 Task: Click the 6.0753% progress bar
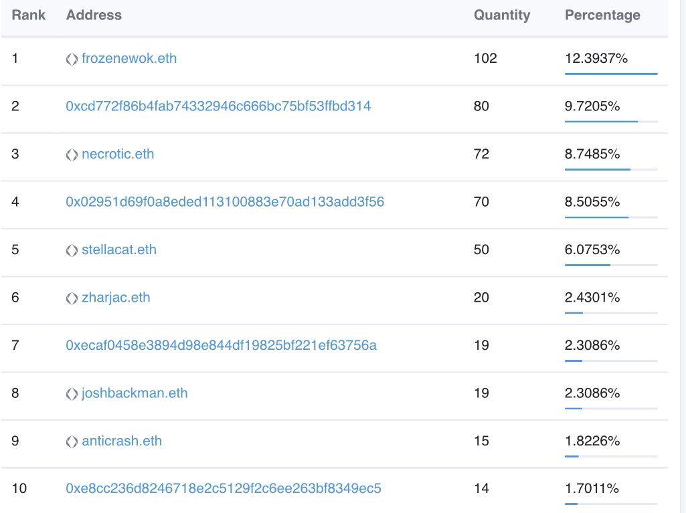[611, 265]
